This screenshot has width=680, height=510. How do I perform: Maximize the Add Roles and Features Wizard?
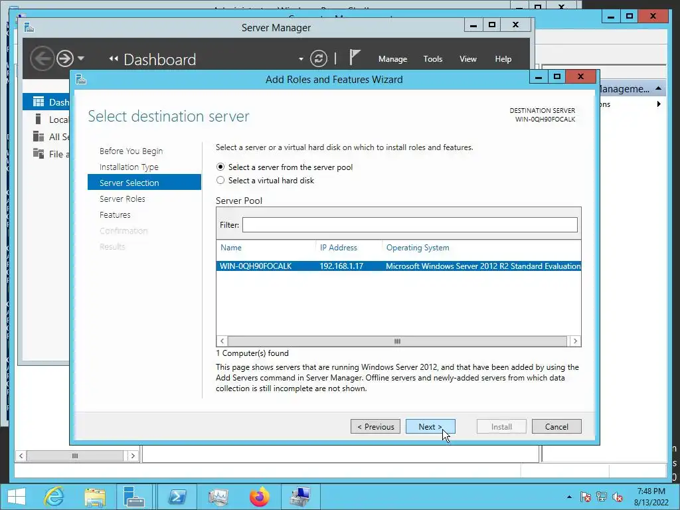(557, 77)
